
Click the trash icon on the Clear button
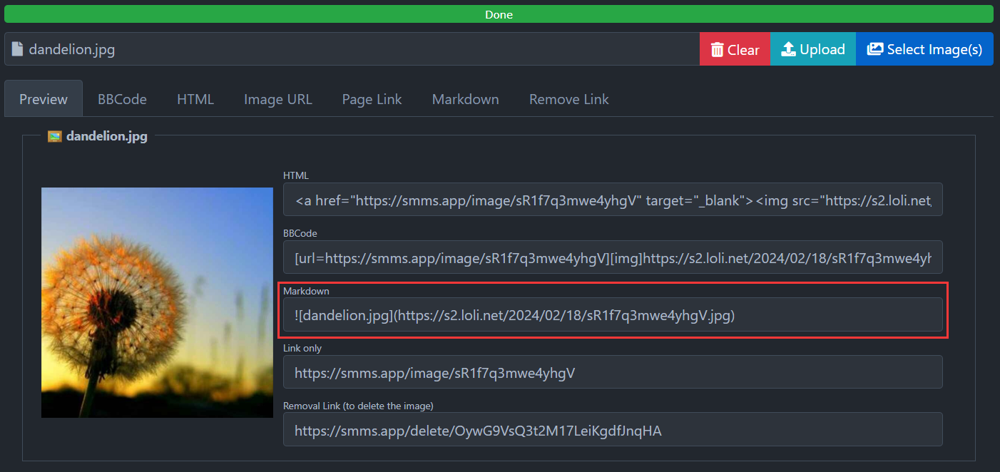(717, 48)
